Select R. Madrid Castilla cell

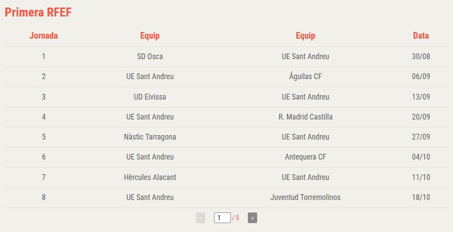[306, 116]
